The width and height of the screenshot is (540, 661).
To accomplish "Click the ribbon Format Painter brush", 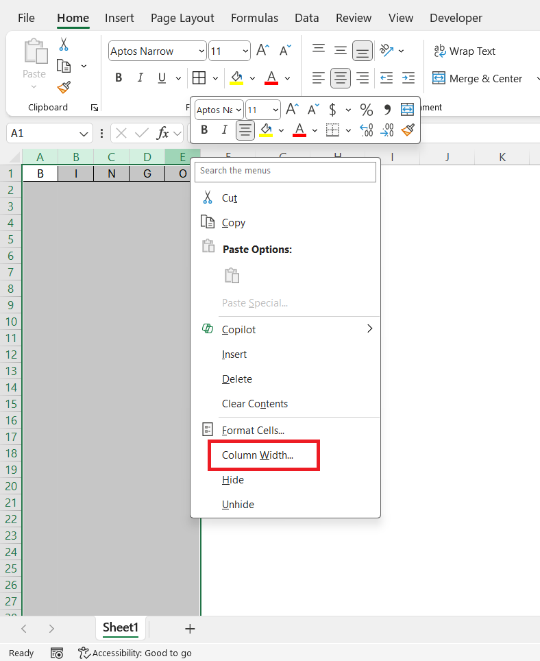I will pyautogui.click(x=64, y=87).
